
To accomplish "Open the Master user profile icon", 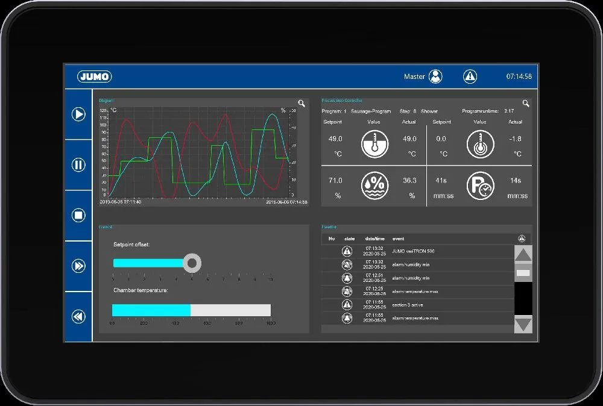I will click(x=435, y=77).
